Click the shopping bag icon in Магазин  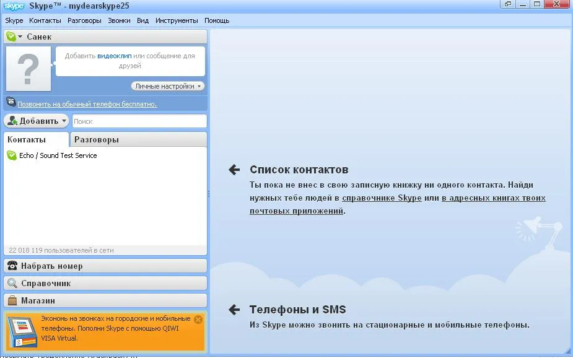(x=12, y=300)
